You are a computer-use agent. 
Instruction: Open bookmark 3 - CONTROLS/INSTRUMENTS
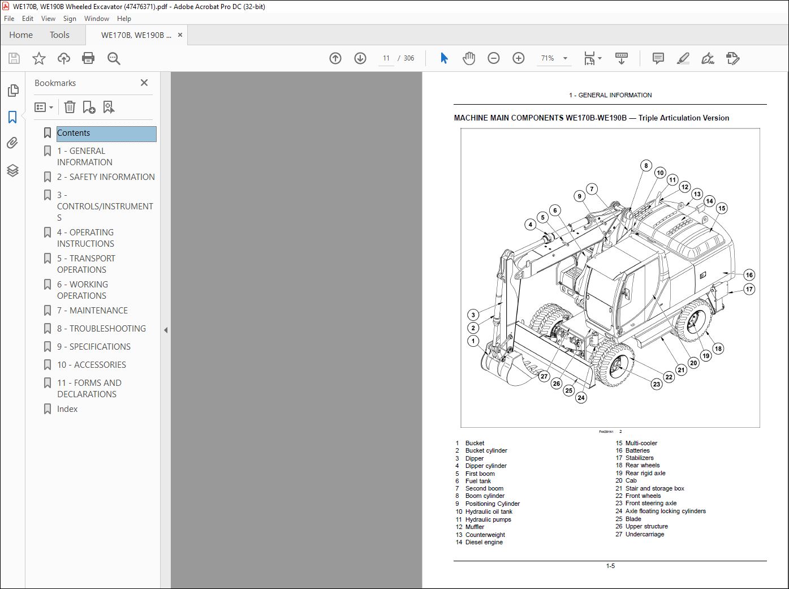[105, 207]
